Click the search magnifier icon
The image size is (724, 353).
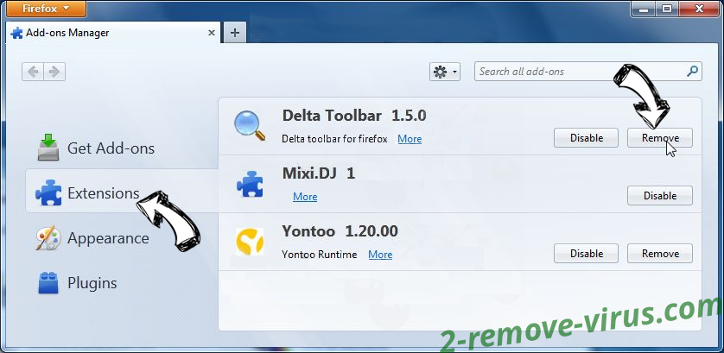(x=692, y=72)
